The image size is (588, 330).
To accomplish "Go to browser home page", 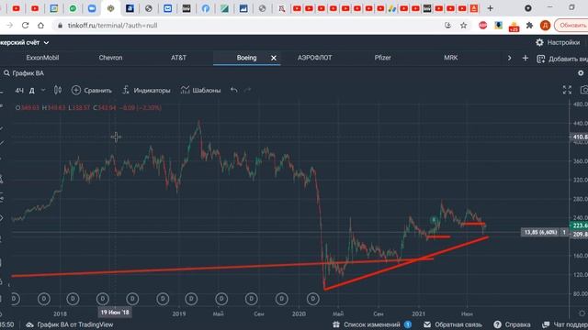I will click(40, 26).
